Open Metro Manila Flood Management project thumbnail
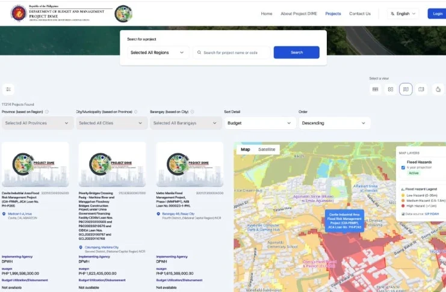This screenshot has width=446, height=292. pyautogui.click(x=190, y=164)
